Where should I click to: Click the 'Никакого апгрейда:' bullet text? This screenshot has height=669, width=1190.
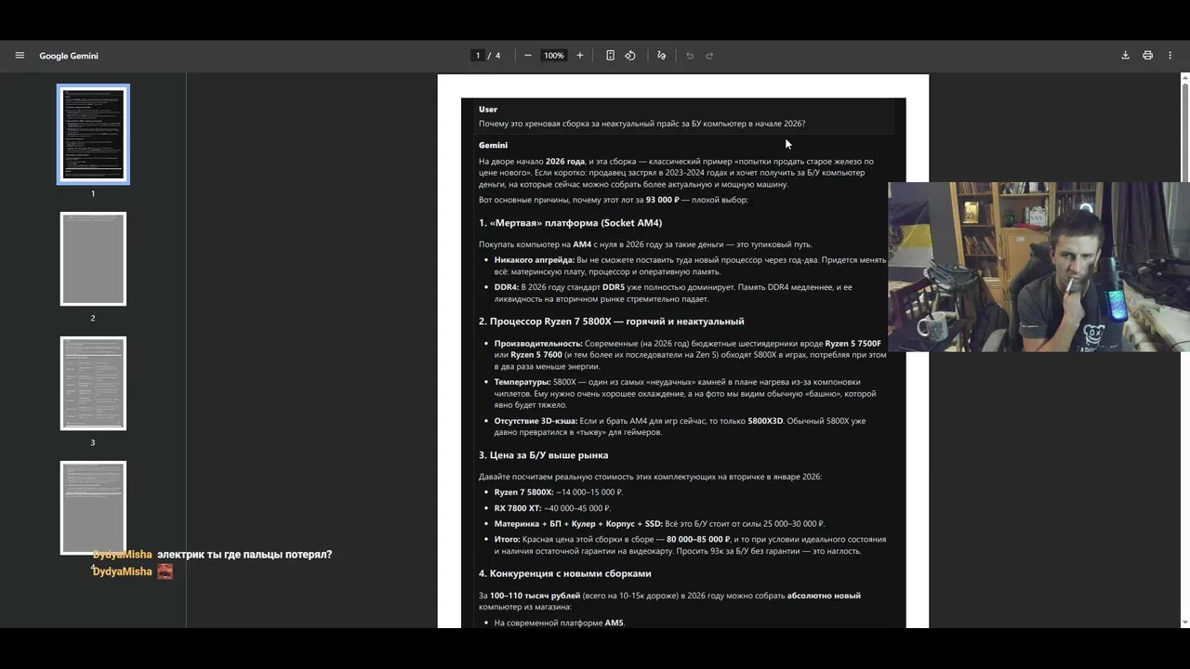690,266
